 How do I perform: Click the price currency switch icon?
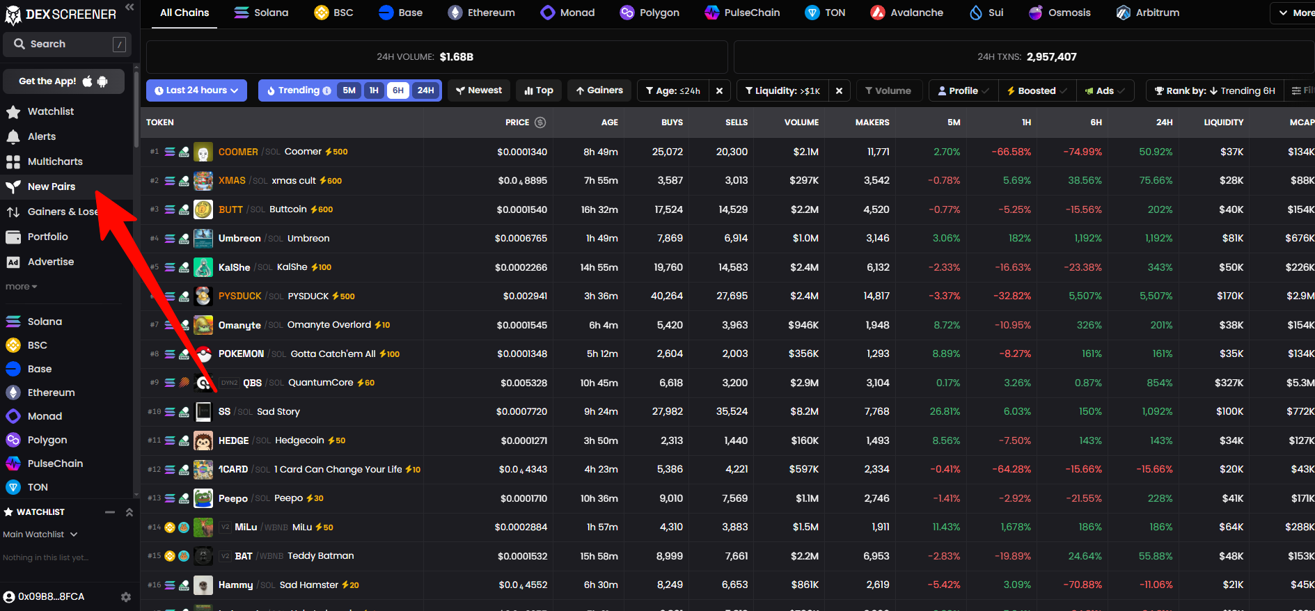(540, 122)
